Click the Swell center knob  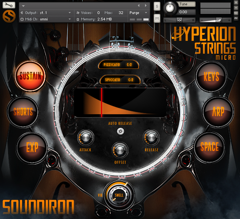pyautogui.click(x=119, y=195)
